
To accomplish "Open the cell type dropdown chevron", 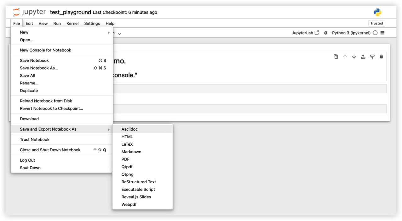I will pyautogui.click(x=119, y=33).
